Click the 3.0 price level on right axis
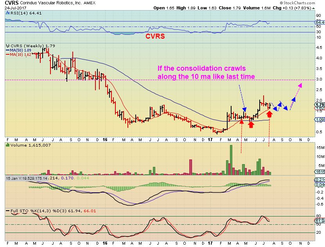Viewport: 325px width, 247px height. coord(319,79)
